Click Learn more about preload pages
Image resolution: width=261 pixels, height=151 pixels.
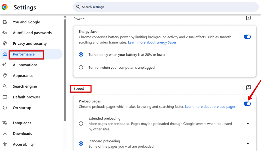pyautogui.click(x=210, y=106)
